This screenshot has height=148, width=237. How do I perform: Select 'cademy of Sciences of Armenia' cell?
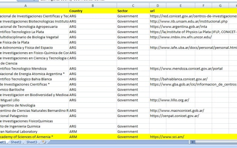pos(34,137)
